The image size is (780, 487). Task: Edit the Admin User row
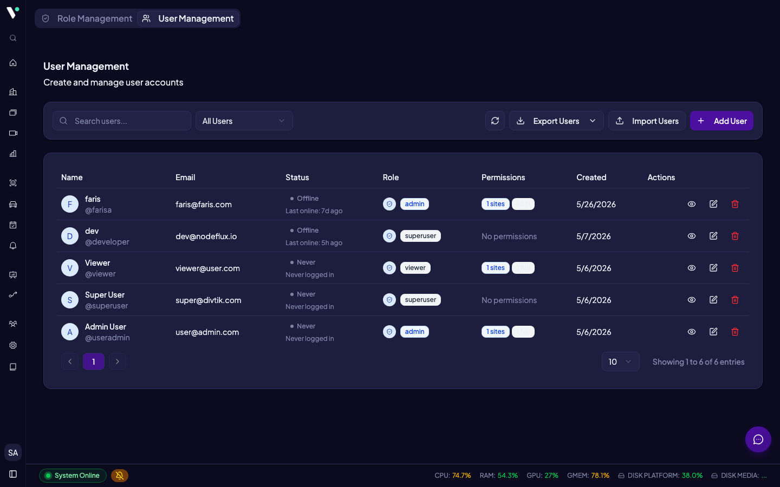click(713, 332)
